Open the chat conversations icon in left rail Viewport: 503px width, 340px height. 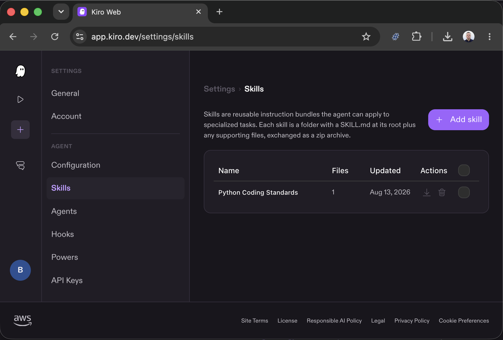point(20,165)
